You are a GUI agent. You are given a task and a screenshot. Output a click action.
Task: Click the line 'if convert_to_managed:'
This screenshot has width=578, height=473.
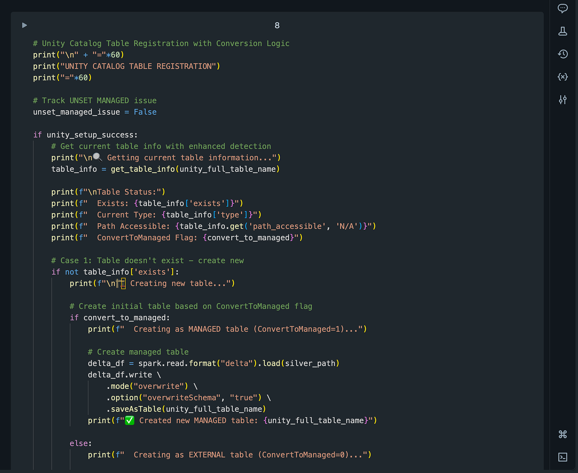[x=120, y=318]
